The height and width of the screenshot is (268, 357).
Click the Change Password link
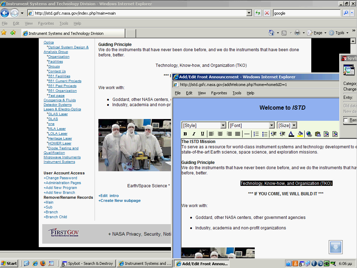[x=61, y=178]
